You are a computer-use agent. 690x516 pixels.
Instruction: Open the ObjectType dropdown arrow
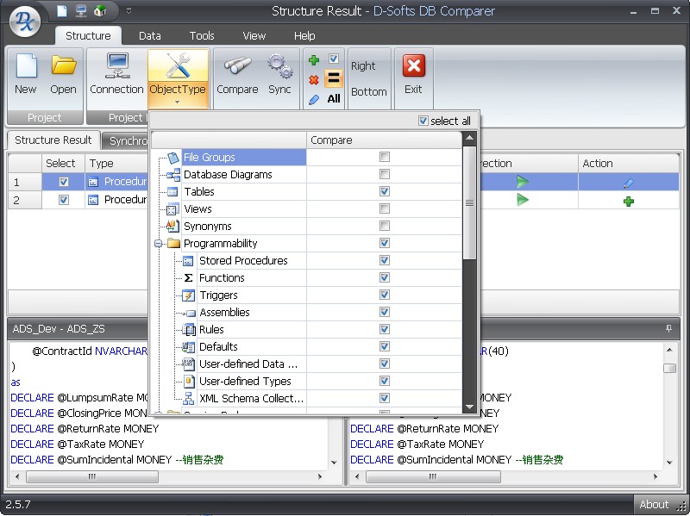tap(178, 103)
